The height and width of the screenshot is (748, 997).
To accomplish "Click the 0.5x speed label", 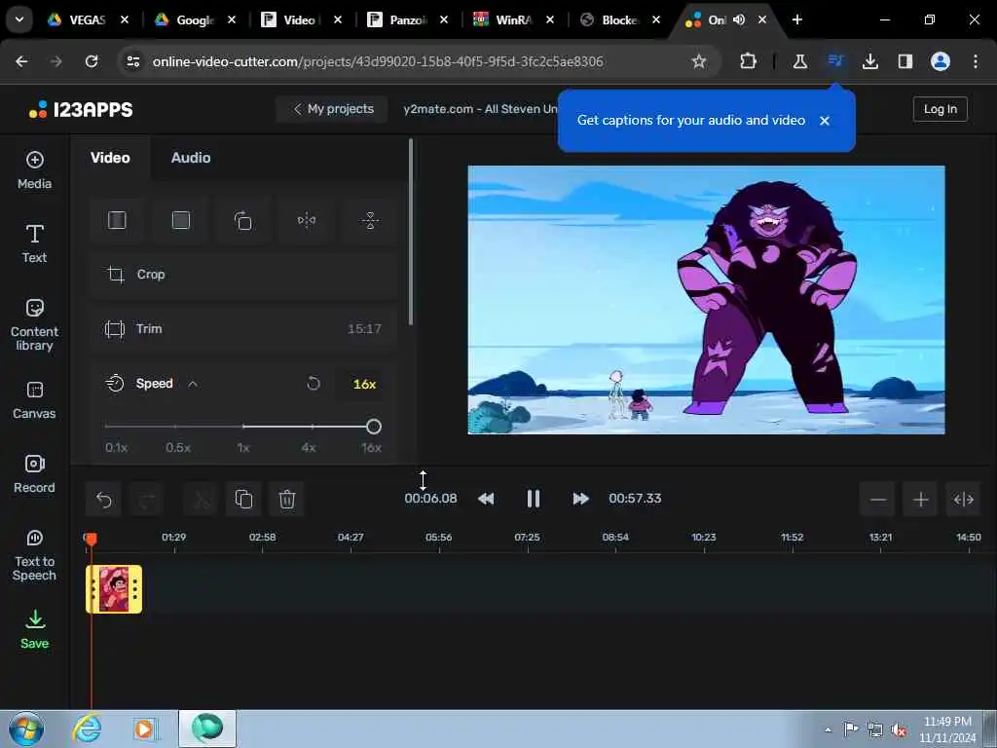I will (178, 448).
